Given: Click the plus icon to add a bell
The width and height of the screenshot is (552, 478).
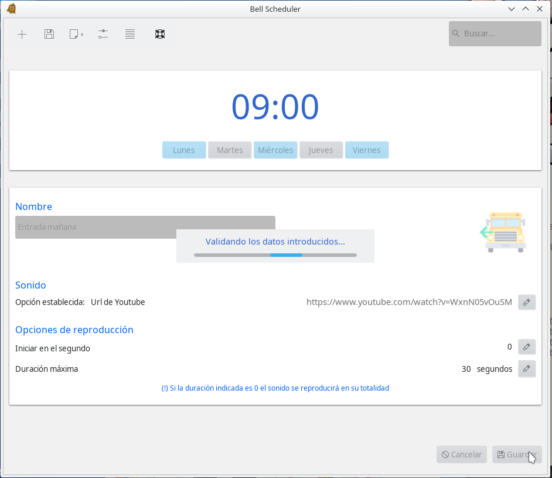Looking at the screenshot, I should point(22,34).
